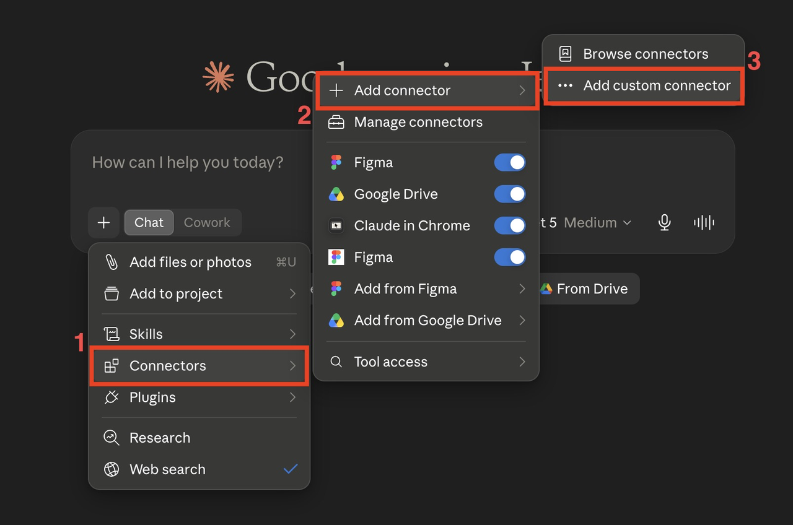Image resolution: width=793 pixels, height=525 pixels.
Task: Click the ellipsis icon beside Add custom connector
Action: coord(565,86)
